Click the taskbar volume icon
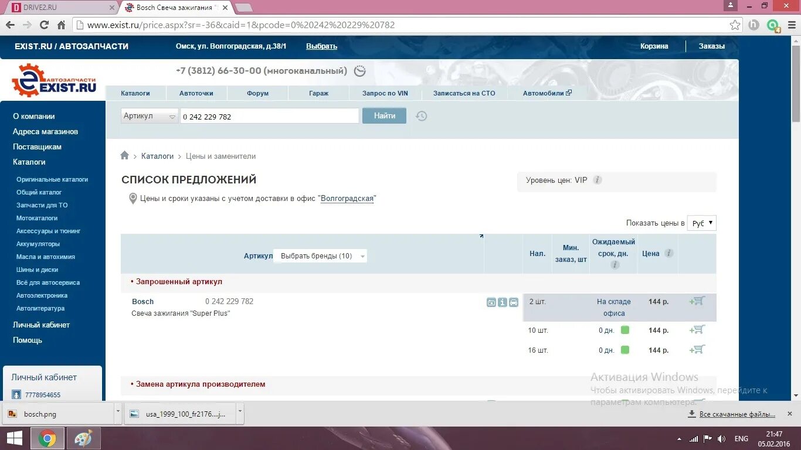This screenshot has width=801, height=450. coord(721,439)
